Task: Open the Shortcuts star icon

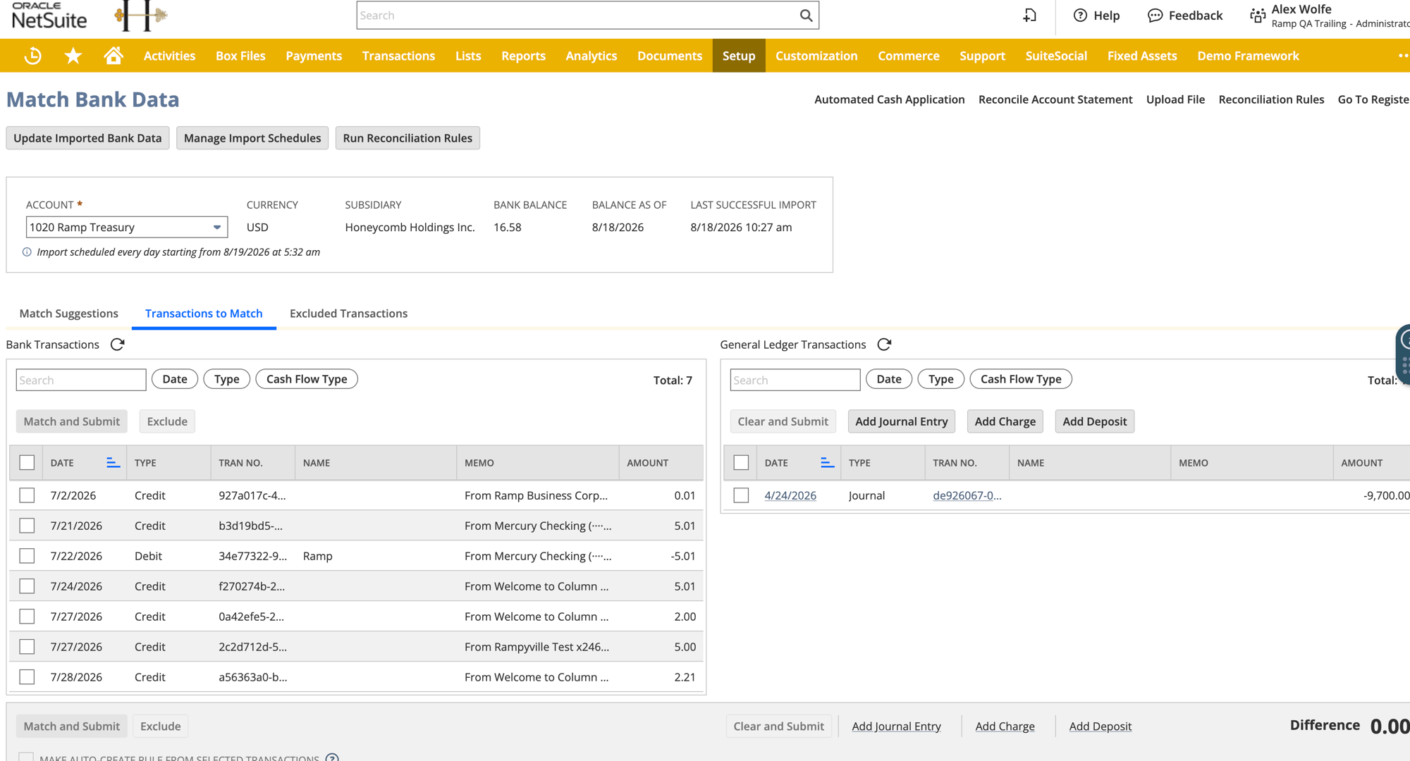Action: click(x=73, y=56)
